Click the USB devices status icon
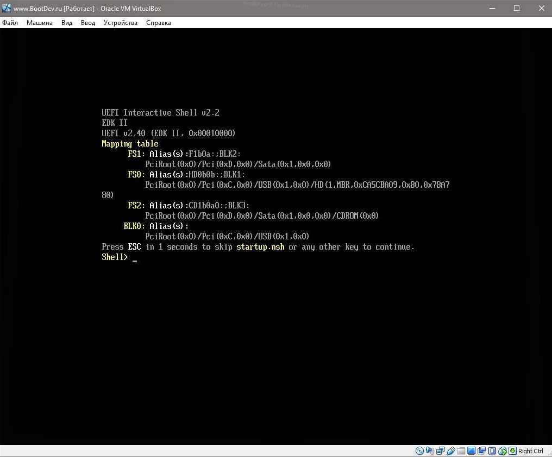This screenshot has width=552, height=457. 451,450
